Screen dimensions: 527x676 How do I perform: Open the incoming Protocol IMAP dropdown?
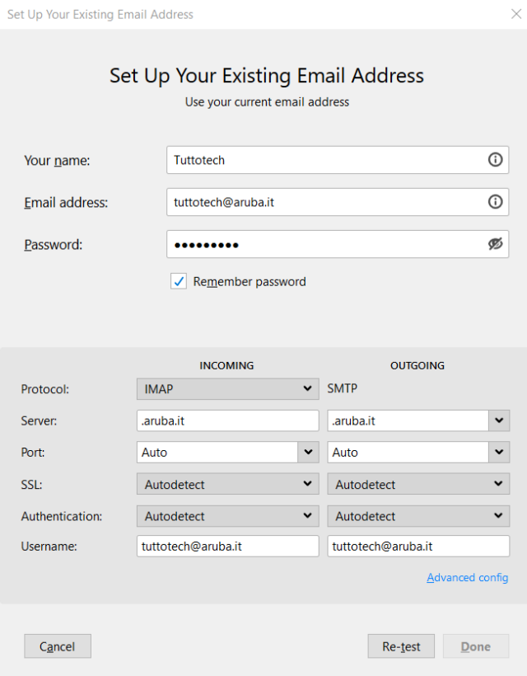[227, 388]
